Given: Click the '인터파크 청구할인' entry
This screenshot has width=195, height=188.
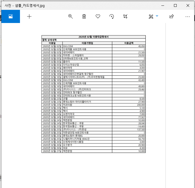Looking at the screenshot, I should click(72, 92).
